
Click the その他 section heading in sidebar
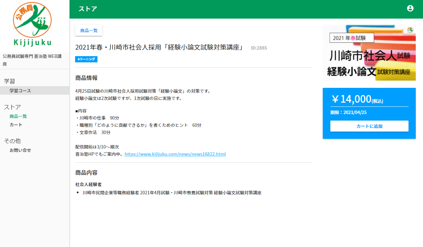click(x=12, y=141)
